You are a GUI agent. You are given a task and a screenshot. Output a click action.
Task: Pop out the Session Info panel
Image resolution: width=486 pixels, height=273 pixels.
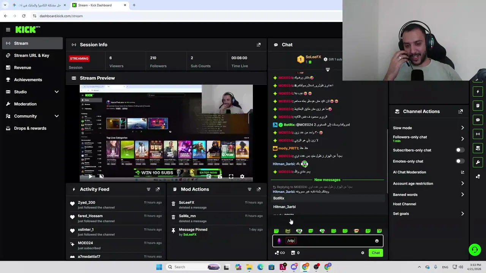pyautogui.click(x=259, y=45)
